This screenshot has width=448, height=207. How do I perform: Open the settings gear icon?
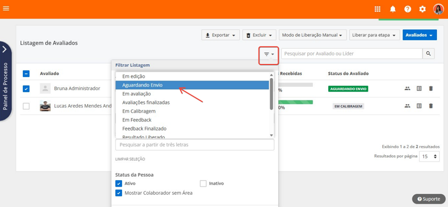pos(422,9)
